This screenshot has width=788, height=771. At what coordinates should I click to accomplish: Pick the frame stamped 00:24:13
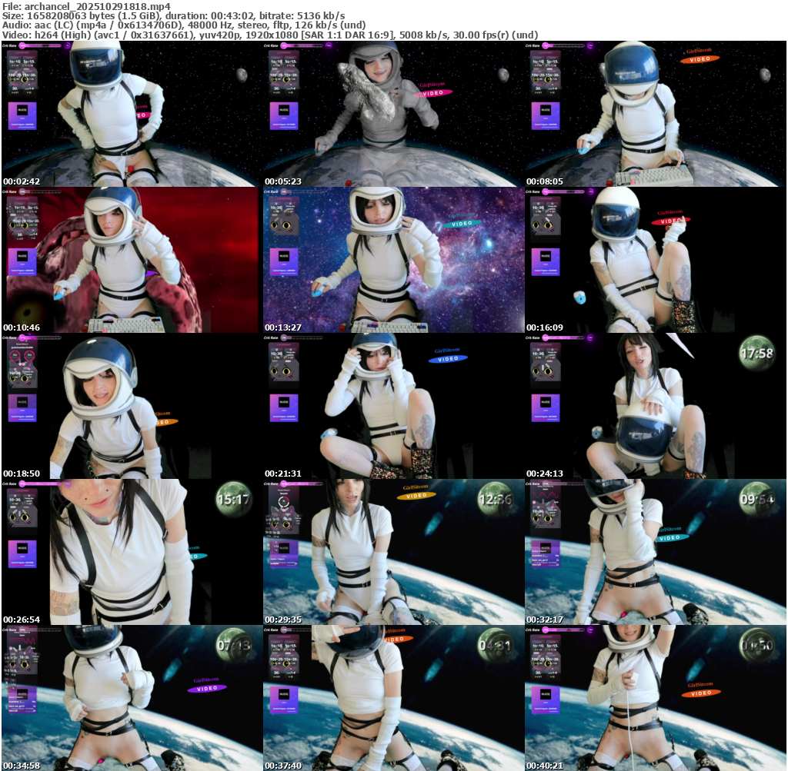click(656, 406)
